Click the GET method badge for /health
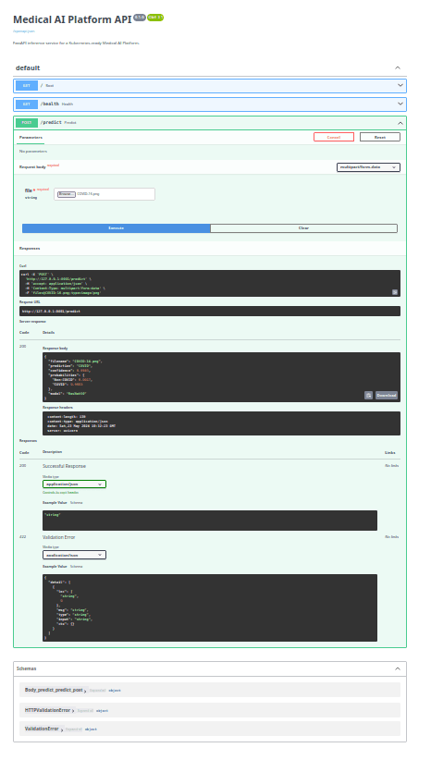The image size is (431, 760). point(27,104)
